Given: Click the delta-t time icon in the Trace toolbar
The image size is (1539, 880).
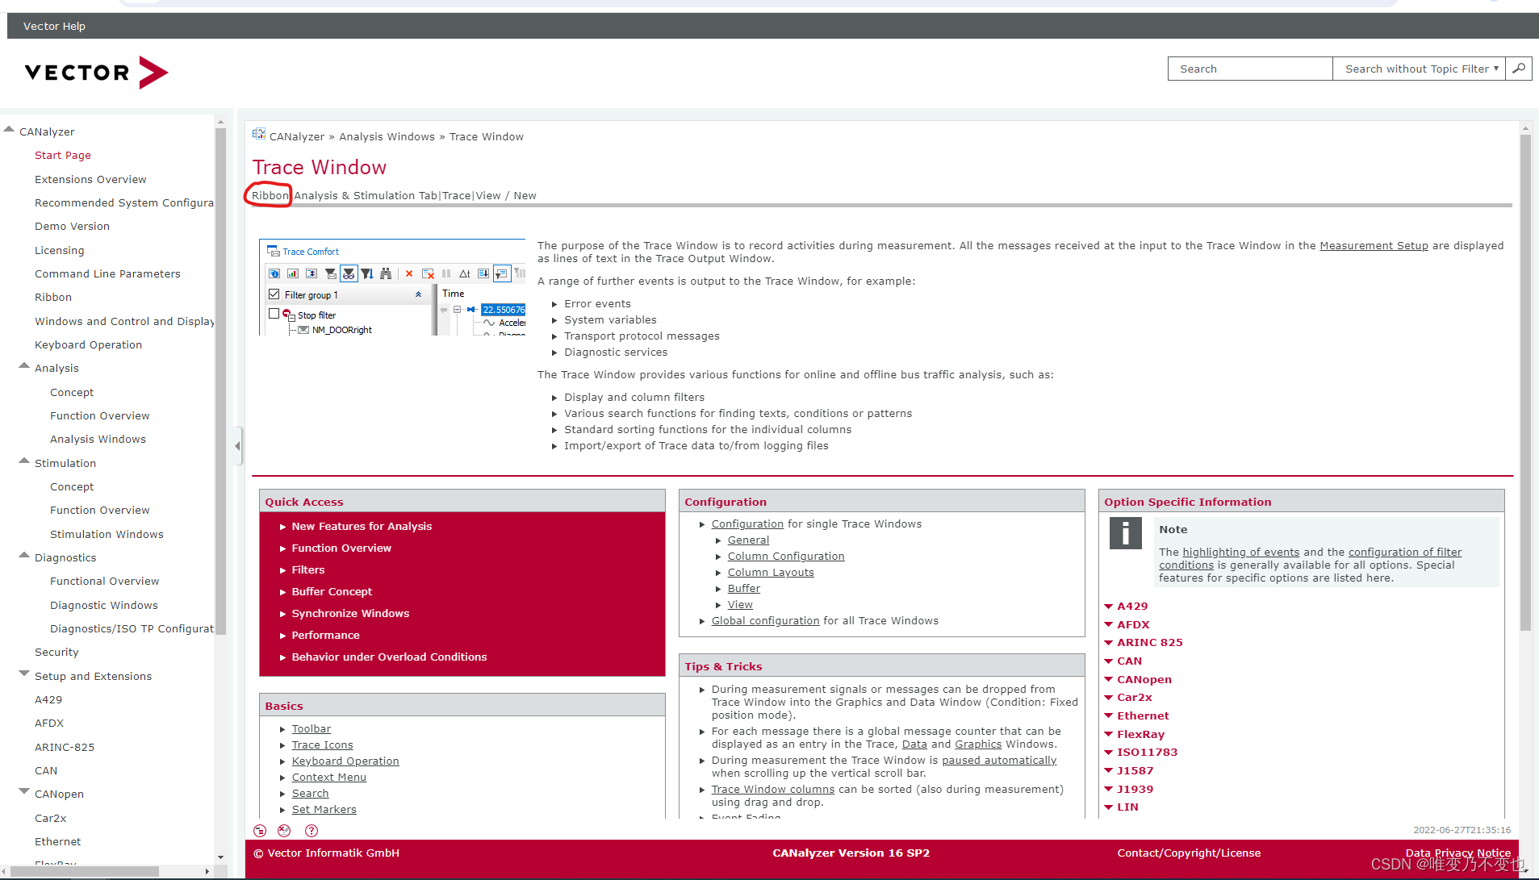Looking at the screenshot, I should point(464,273).
